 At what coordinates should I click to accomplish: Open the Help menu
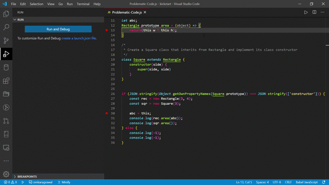[97, 4]
